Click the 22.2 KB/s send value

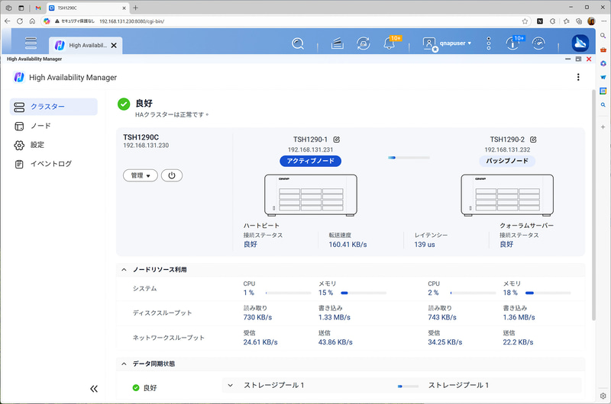click(518, 342)
